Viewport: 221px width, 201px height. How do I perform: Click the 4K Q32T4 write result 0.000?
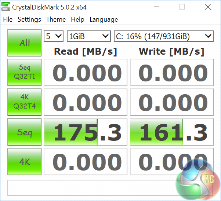(172, 102)
